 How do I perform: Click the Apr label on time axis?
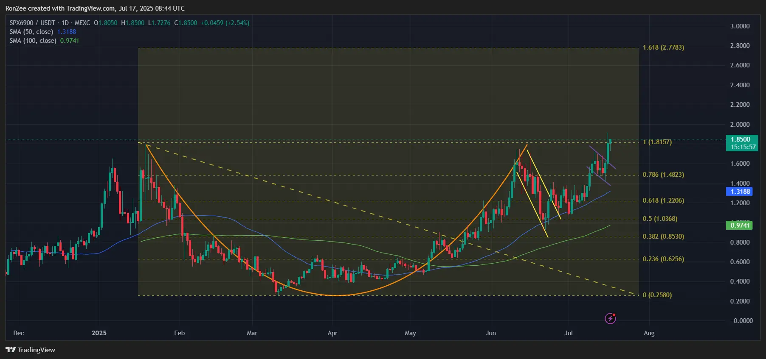(332, 333)
